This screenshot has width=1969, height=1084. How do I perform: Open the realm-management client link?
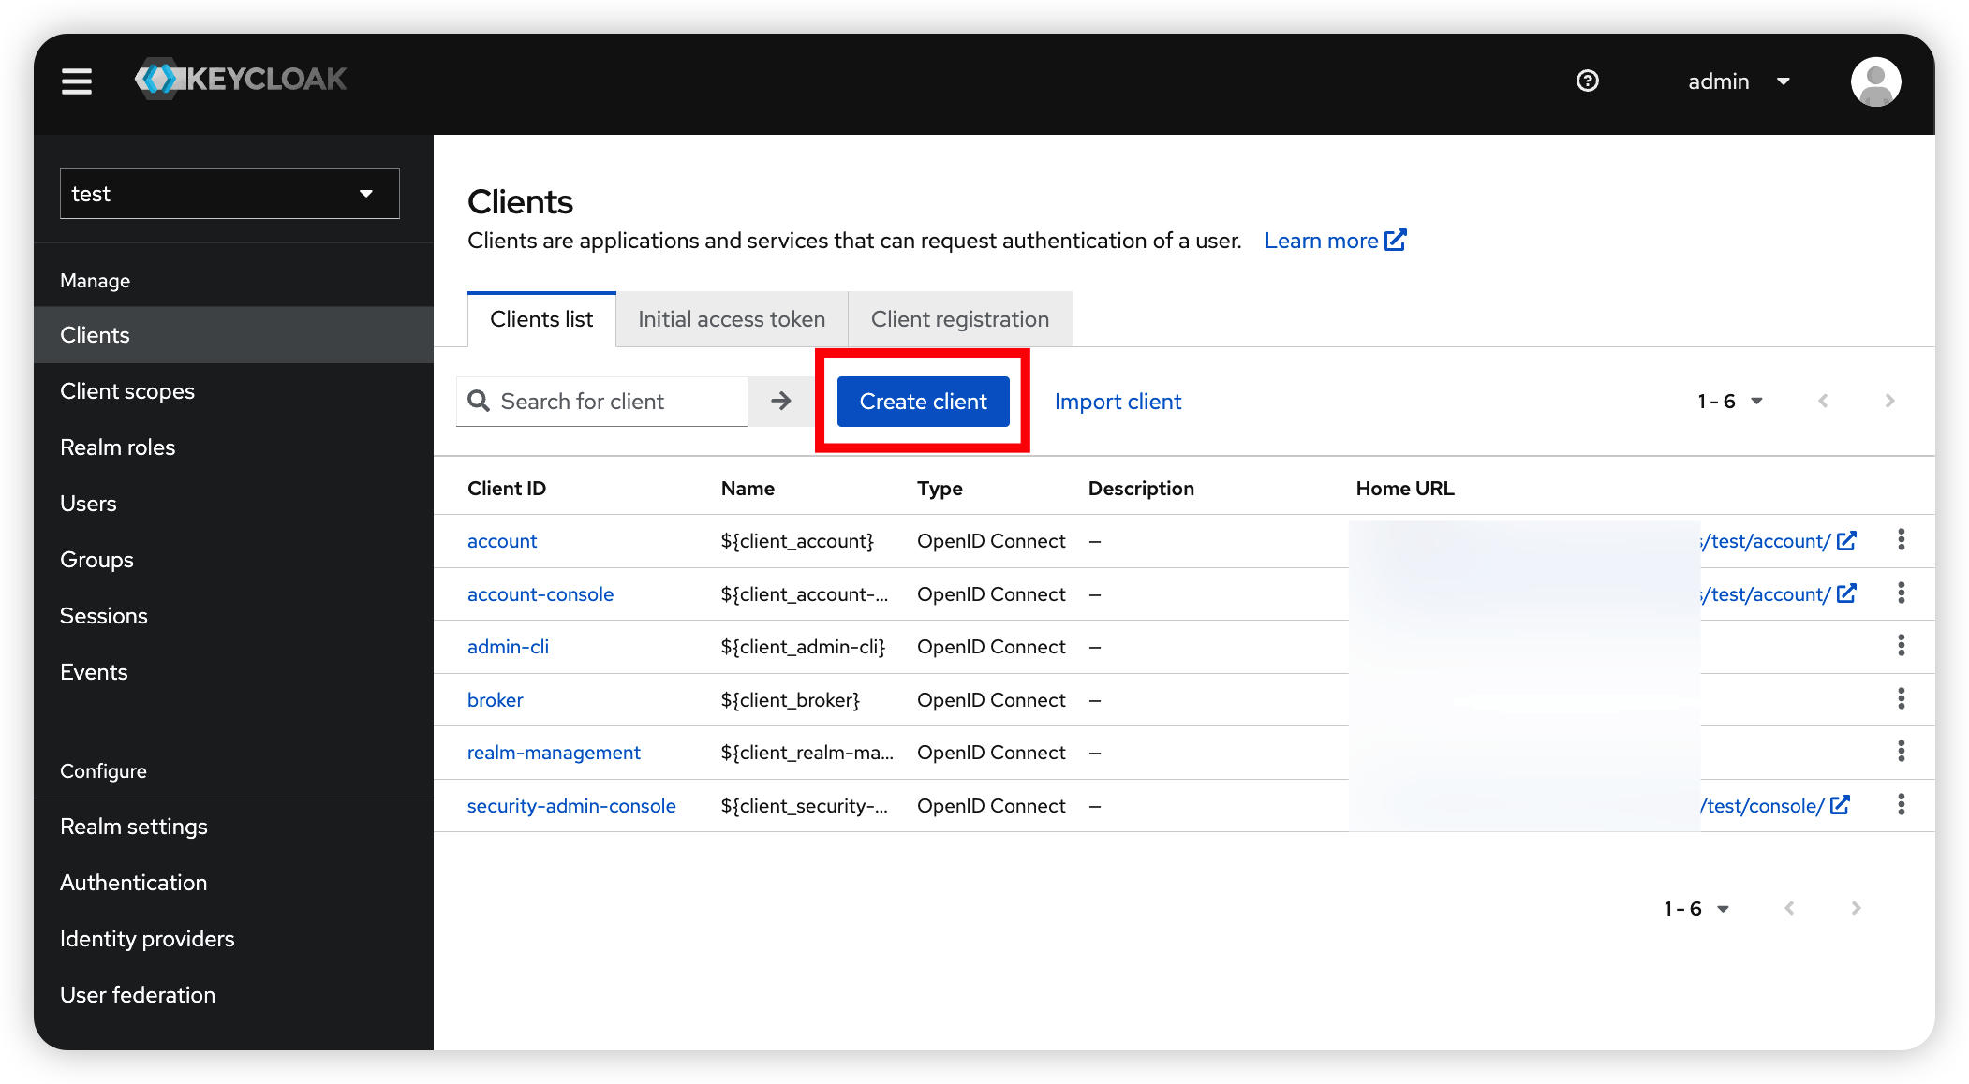[554, 753]
